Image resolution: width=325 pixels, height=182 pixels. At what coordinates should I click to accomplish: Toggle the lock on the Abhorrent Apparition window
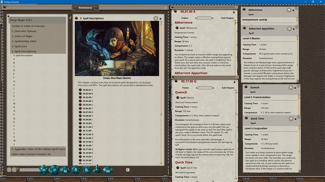point(293,29)
